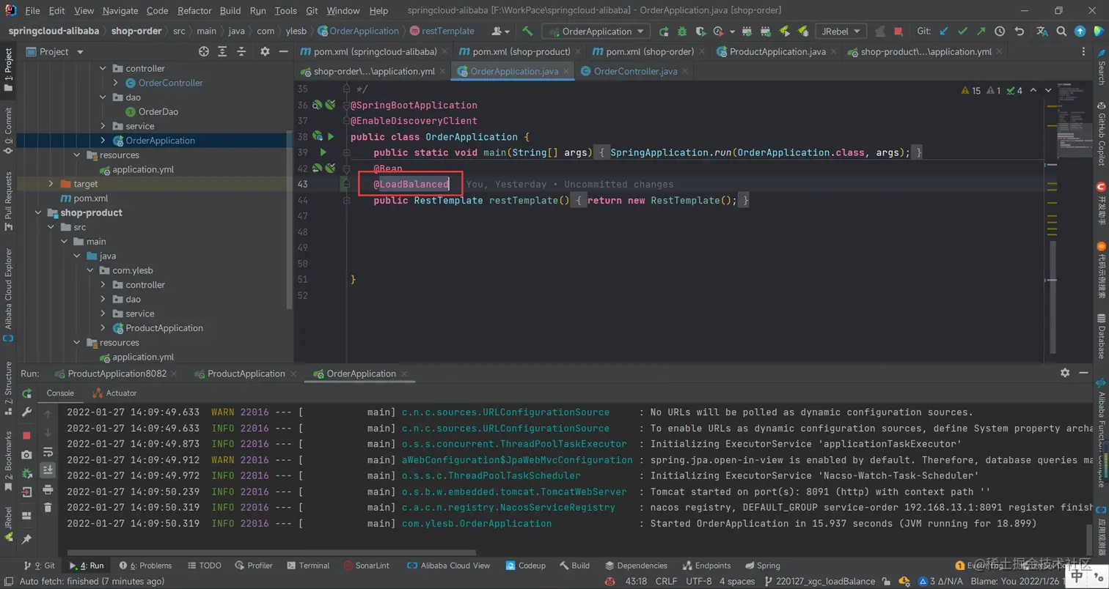Click the Actuator tab in Run panel
The width and height of the screenshot is (1109, 589).
pyautogui.click(x=115, y=393)
